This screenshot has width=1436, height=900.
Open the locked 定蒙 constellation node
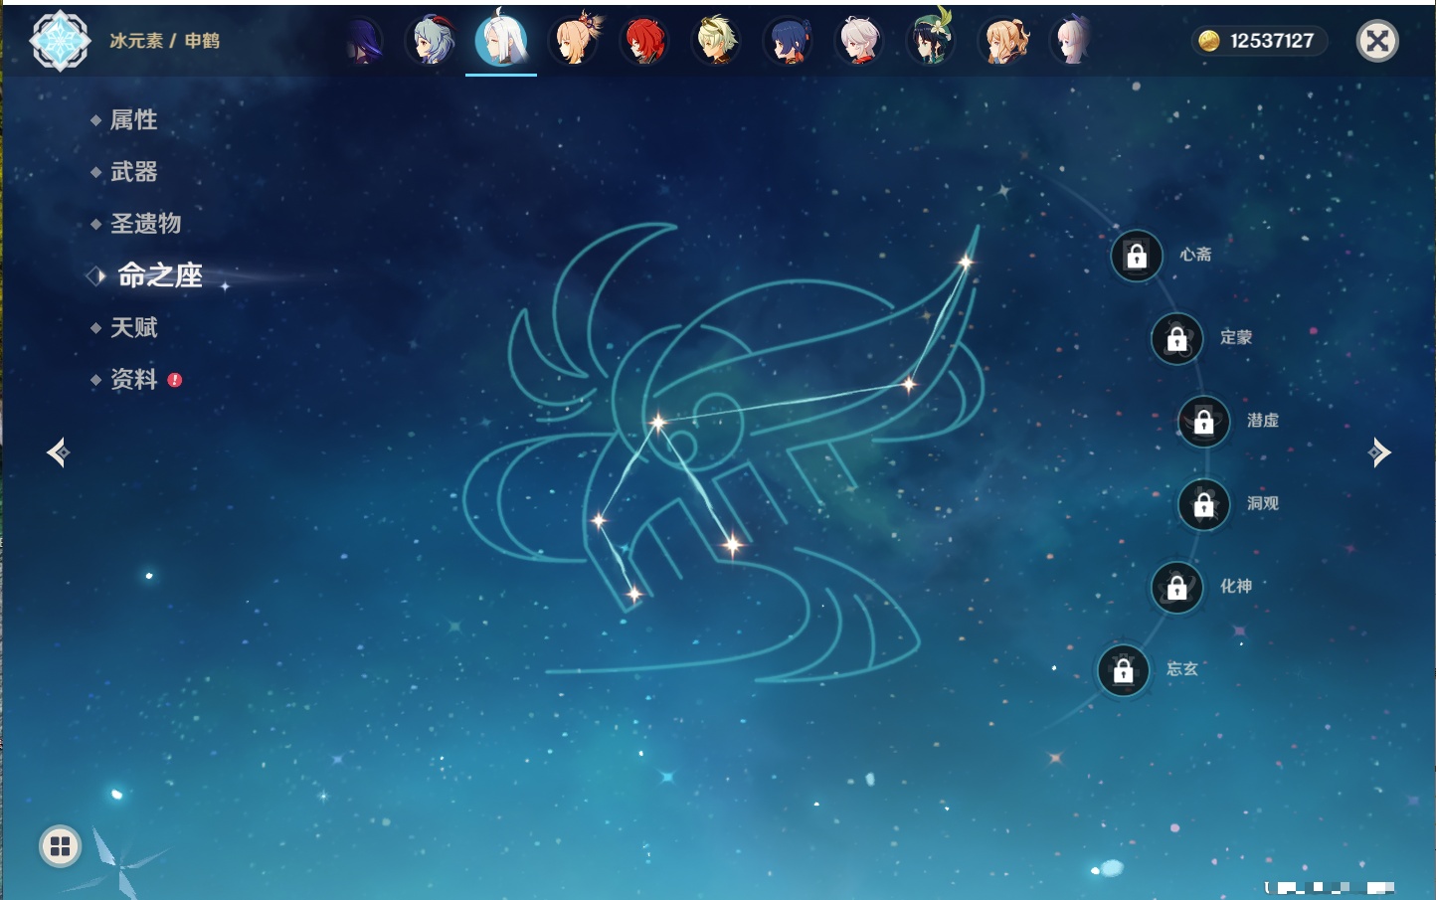coord(1176,339)
